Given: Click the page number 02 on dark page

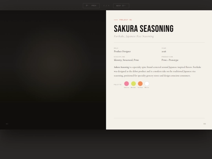Looking at the screenshot, I should 7,124.
